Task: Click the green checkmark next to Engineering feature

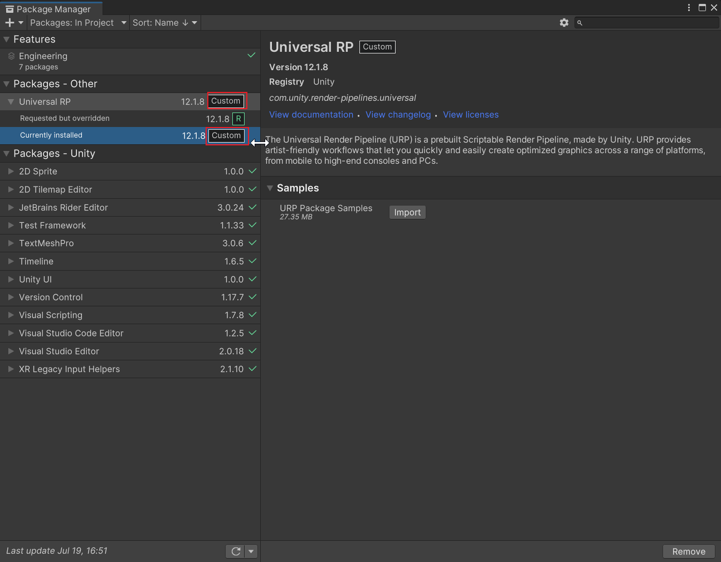Action: click(251, 55)
